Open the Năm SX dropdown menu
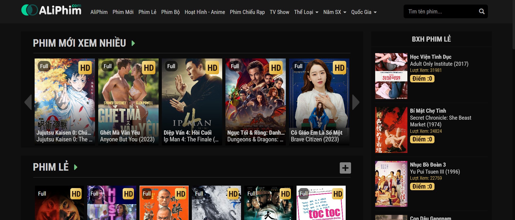 (x=334, y=12)
